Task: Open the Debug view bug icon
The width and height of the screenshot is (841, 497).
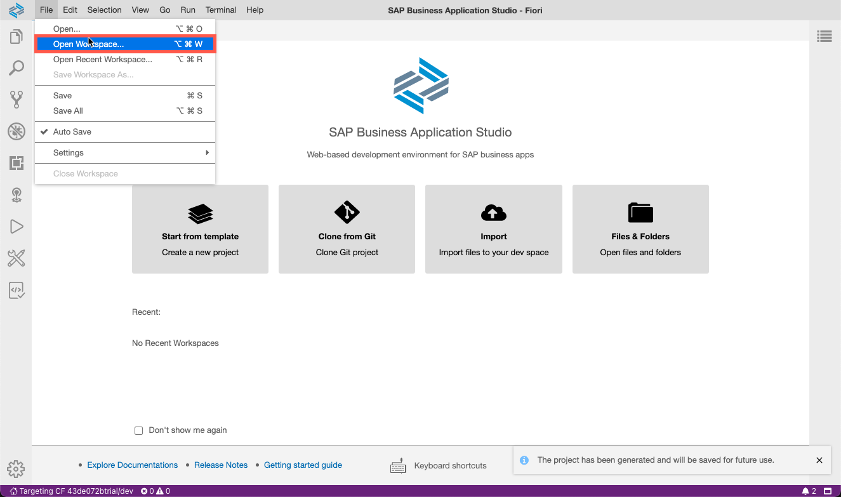Action: [16, 131]
